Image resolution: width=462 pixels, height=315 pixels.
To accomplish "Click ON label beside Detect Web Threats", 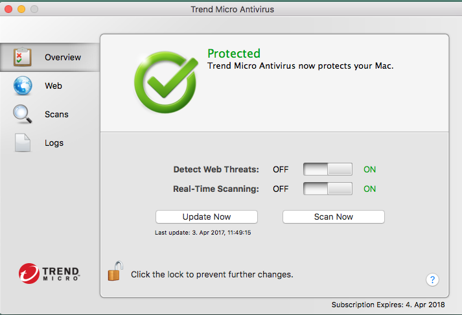I will click(369, 170).
